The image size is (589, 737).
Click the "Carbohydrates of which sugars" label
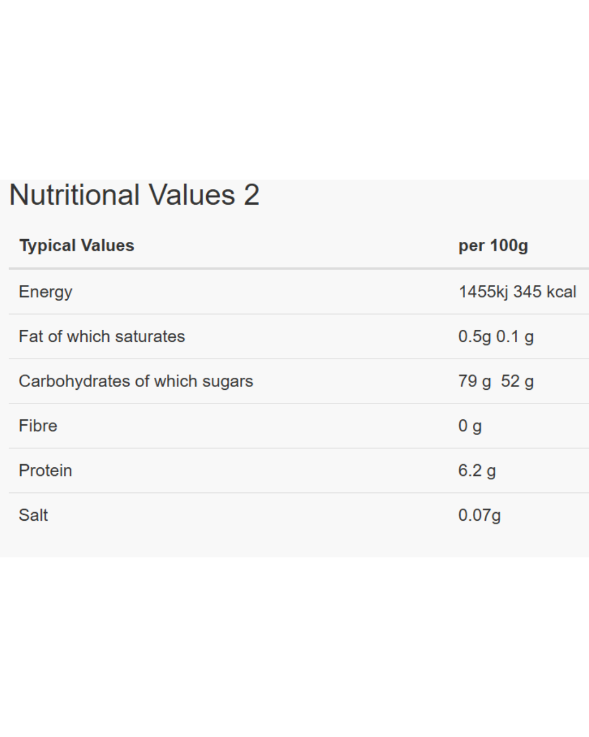tap(136, 381)
